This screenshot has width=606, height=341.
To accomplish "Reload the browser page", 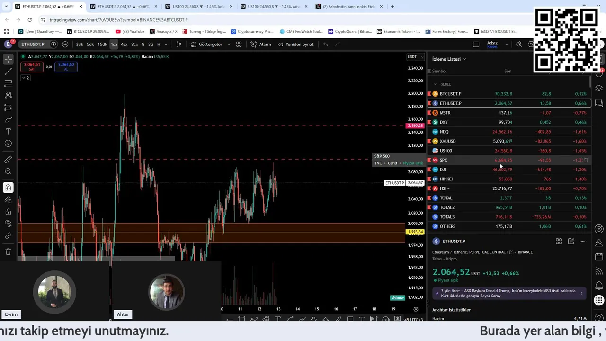I will 29,20.
